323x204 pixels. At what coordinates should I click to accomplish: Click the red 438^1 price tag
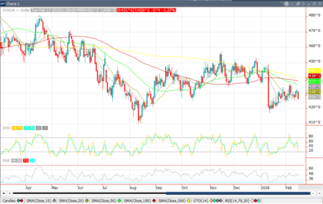tap(315, 76)
